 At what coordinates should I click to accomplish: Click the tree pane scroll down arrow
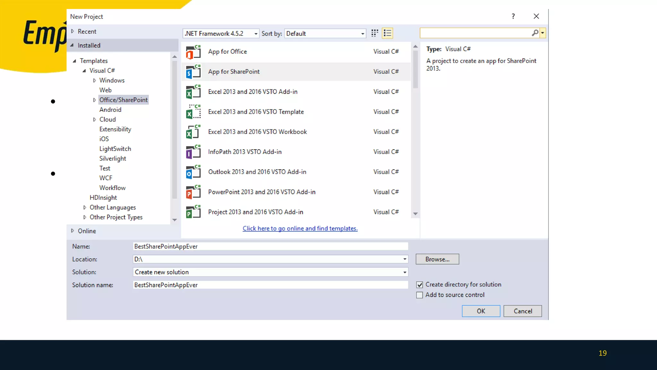tap(175, 220)
